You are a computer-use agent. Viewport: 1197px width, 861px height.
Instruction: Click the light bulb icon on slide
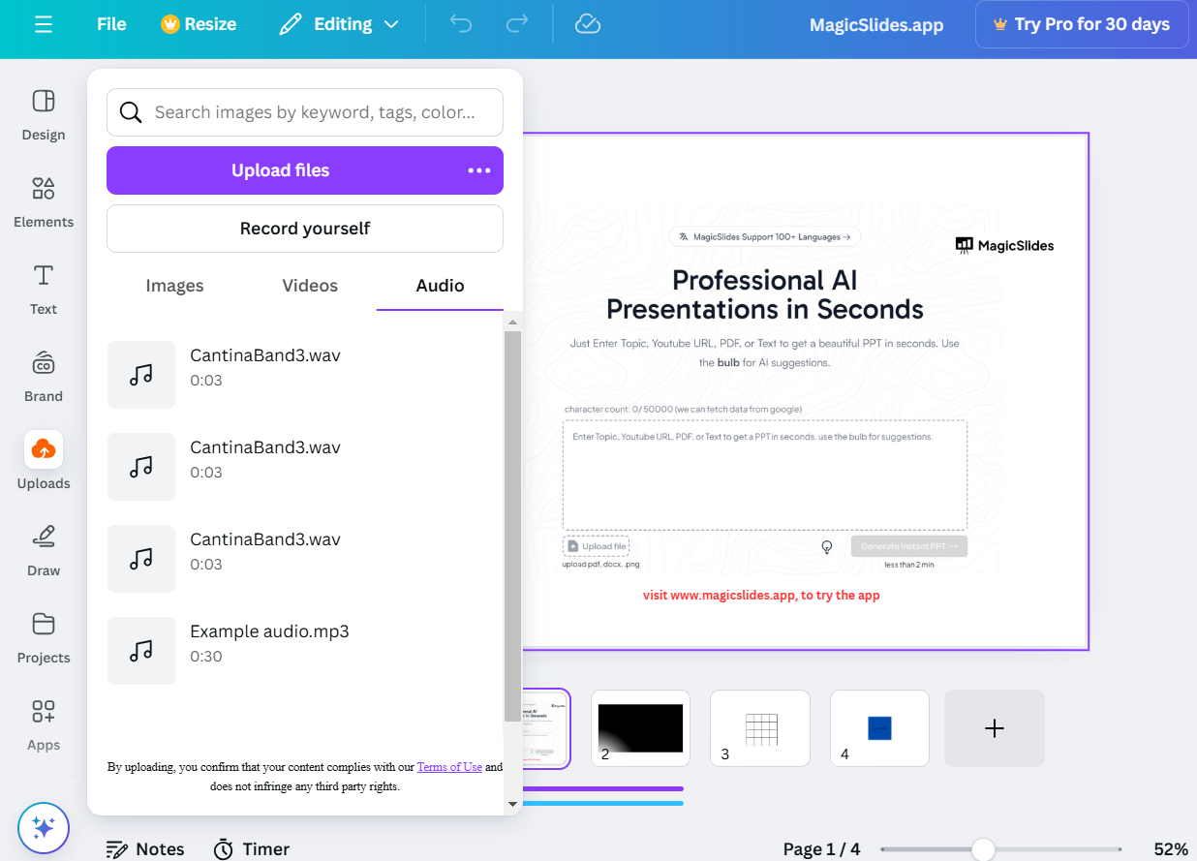point(827,547)
